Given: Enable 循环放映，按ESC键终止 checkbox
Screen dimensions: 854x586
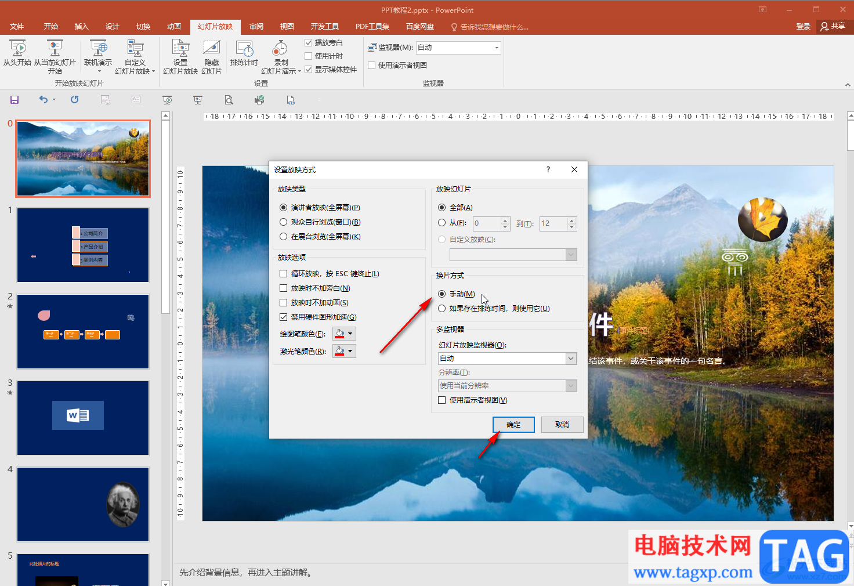Looking at the screenshot, I should [284, 274].
